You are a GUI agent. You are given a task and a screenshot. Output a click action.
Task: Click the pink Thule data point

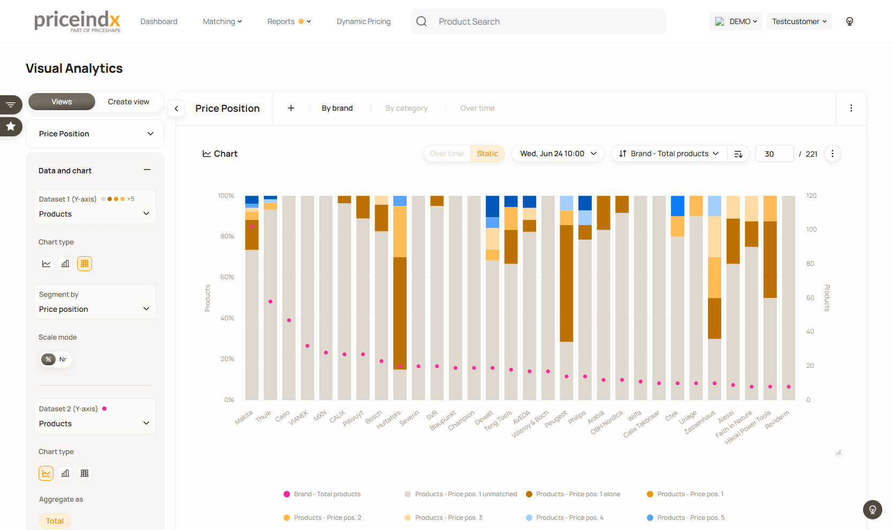(x=270, y=302)
